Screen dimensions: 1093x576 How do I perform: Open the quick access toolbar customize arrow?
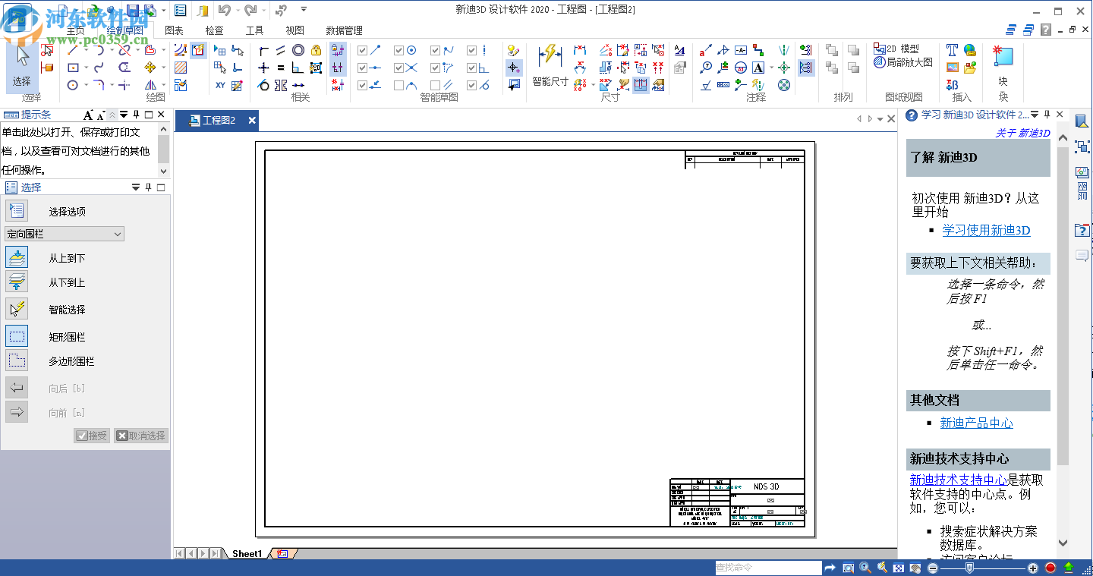tap(304, 9)
